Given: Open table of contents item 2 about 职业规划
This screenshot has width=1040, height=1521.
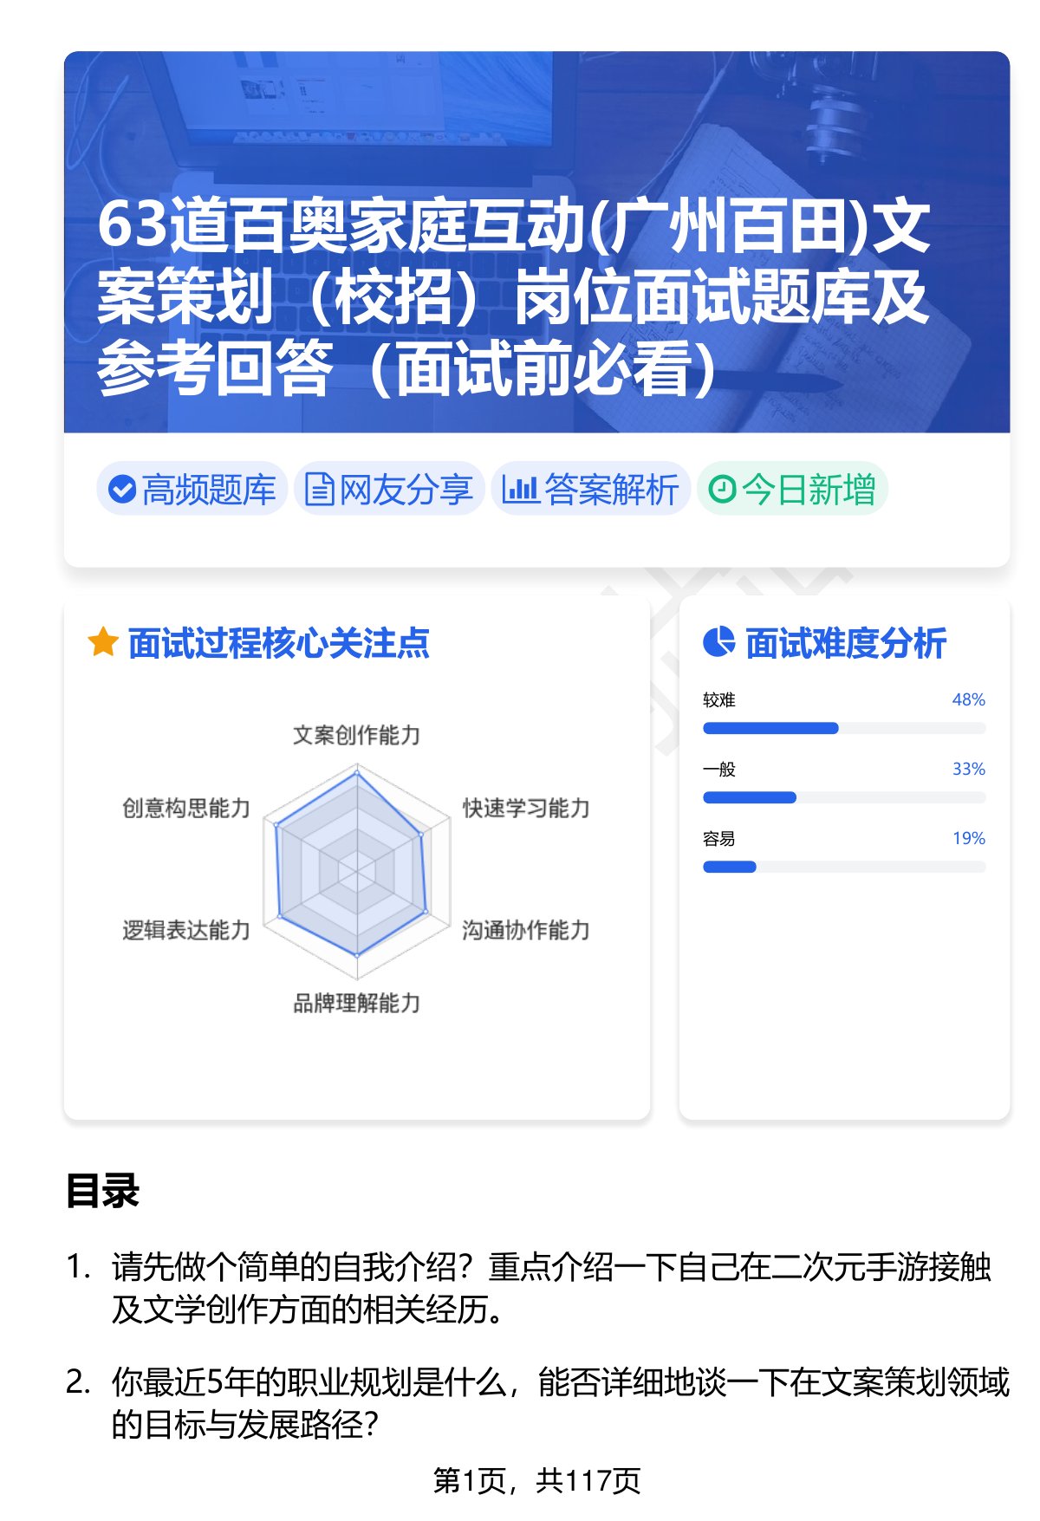Looking at the screenshot, I should [538, 1402].
